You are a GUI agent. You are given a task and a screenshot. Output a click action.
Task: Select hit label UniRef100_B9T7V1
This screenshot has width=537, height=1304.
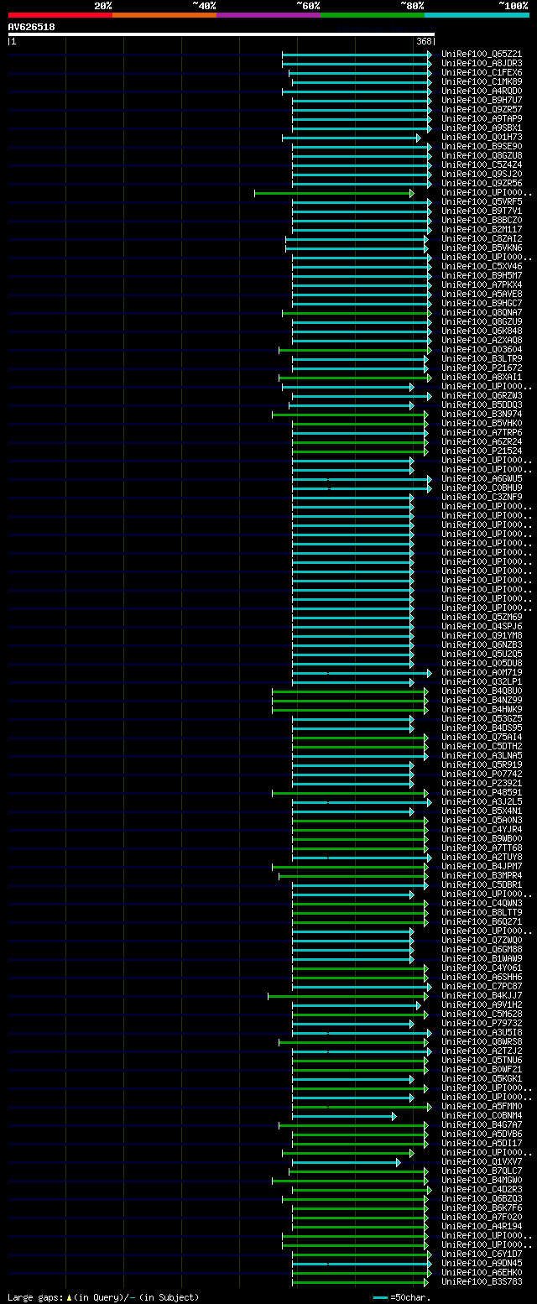(x=482, y=211)
